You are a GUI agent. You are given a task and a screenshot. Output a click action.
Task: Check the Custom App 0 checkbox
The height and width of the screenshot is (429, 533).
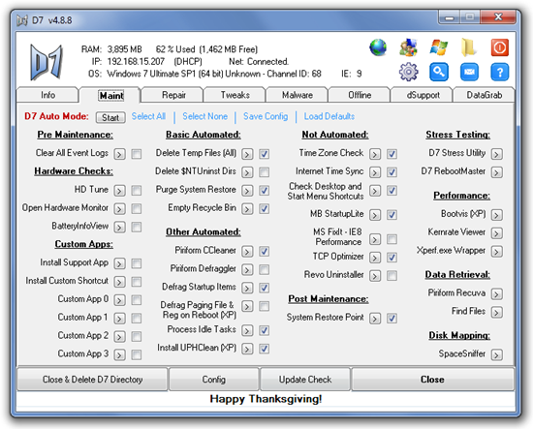click(137, 300)
